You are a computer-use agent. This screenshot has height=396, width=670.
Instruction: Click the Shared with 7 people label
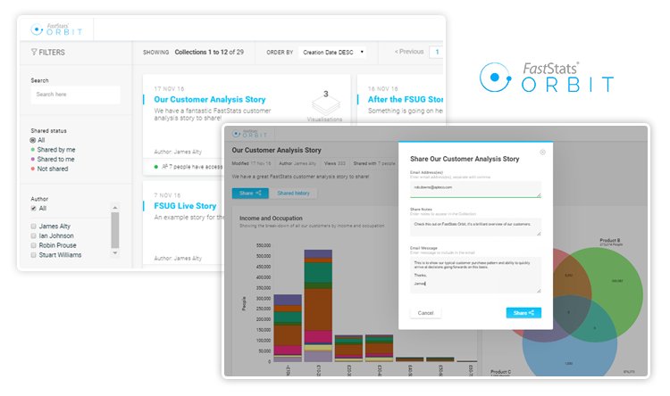click(x=374, y=163)
